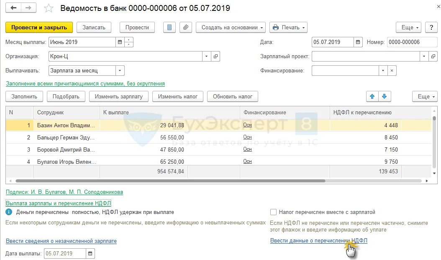Click the horizontal scrollbar of the table

pos(170,181)
